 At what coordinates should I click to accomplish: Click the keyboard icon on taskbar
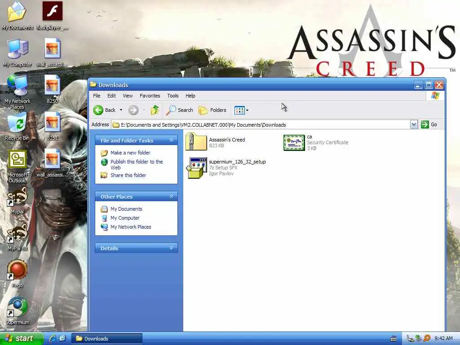pyautogui.click(x=394, y=339)
